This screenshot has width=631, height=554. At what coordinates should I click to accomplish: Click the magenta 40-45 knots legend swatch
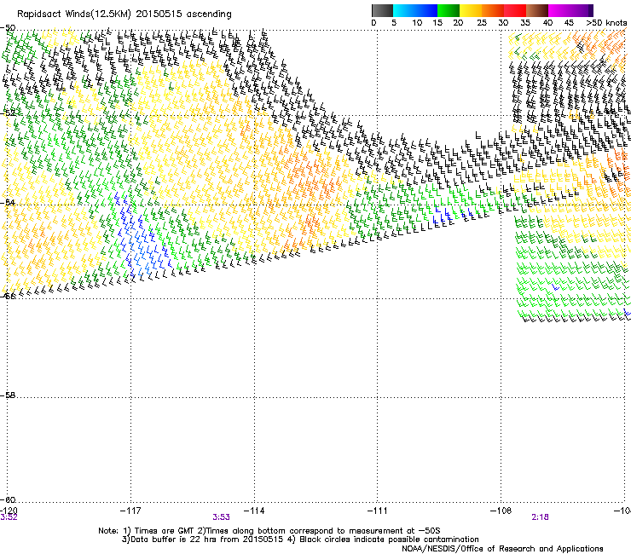559,10
